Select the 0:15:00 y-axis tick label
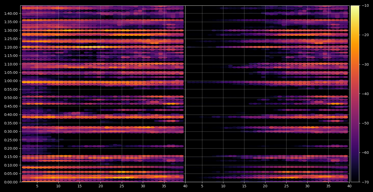Screen dimensions: 373x192 pyautogui.click(x=11, y=157)
